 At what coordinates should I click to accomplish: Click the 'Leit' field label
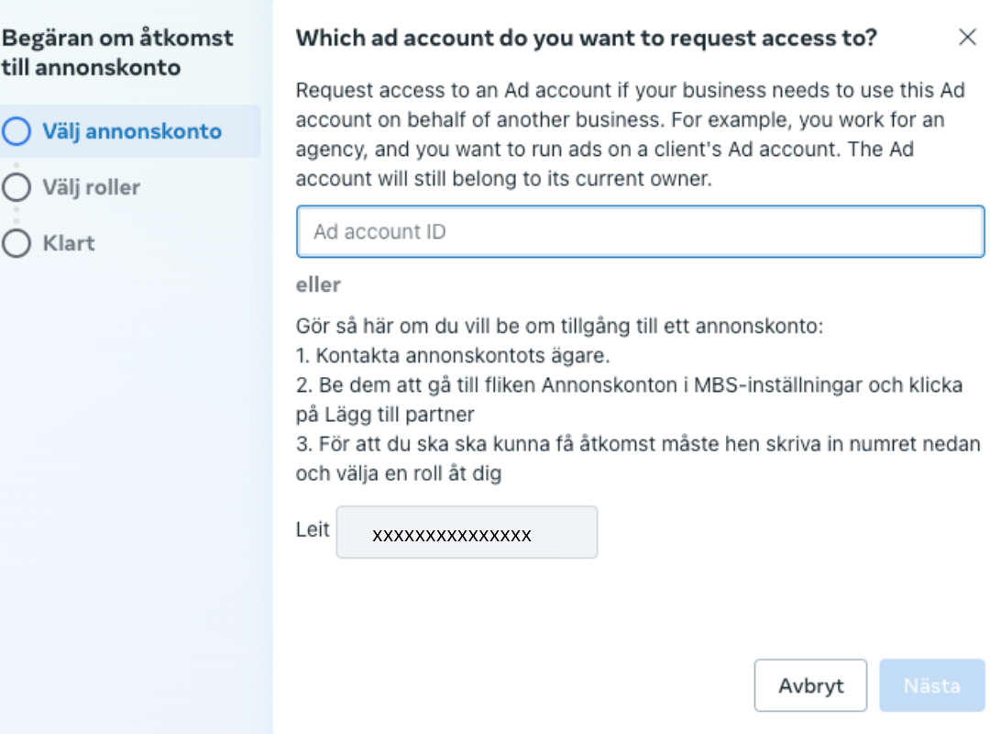pos(313,530)
